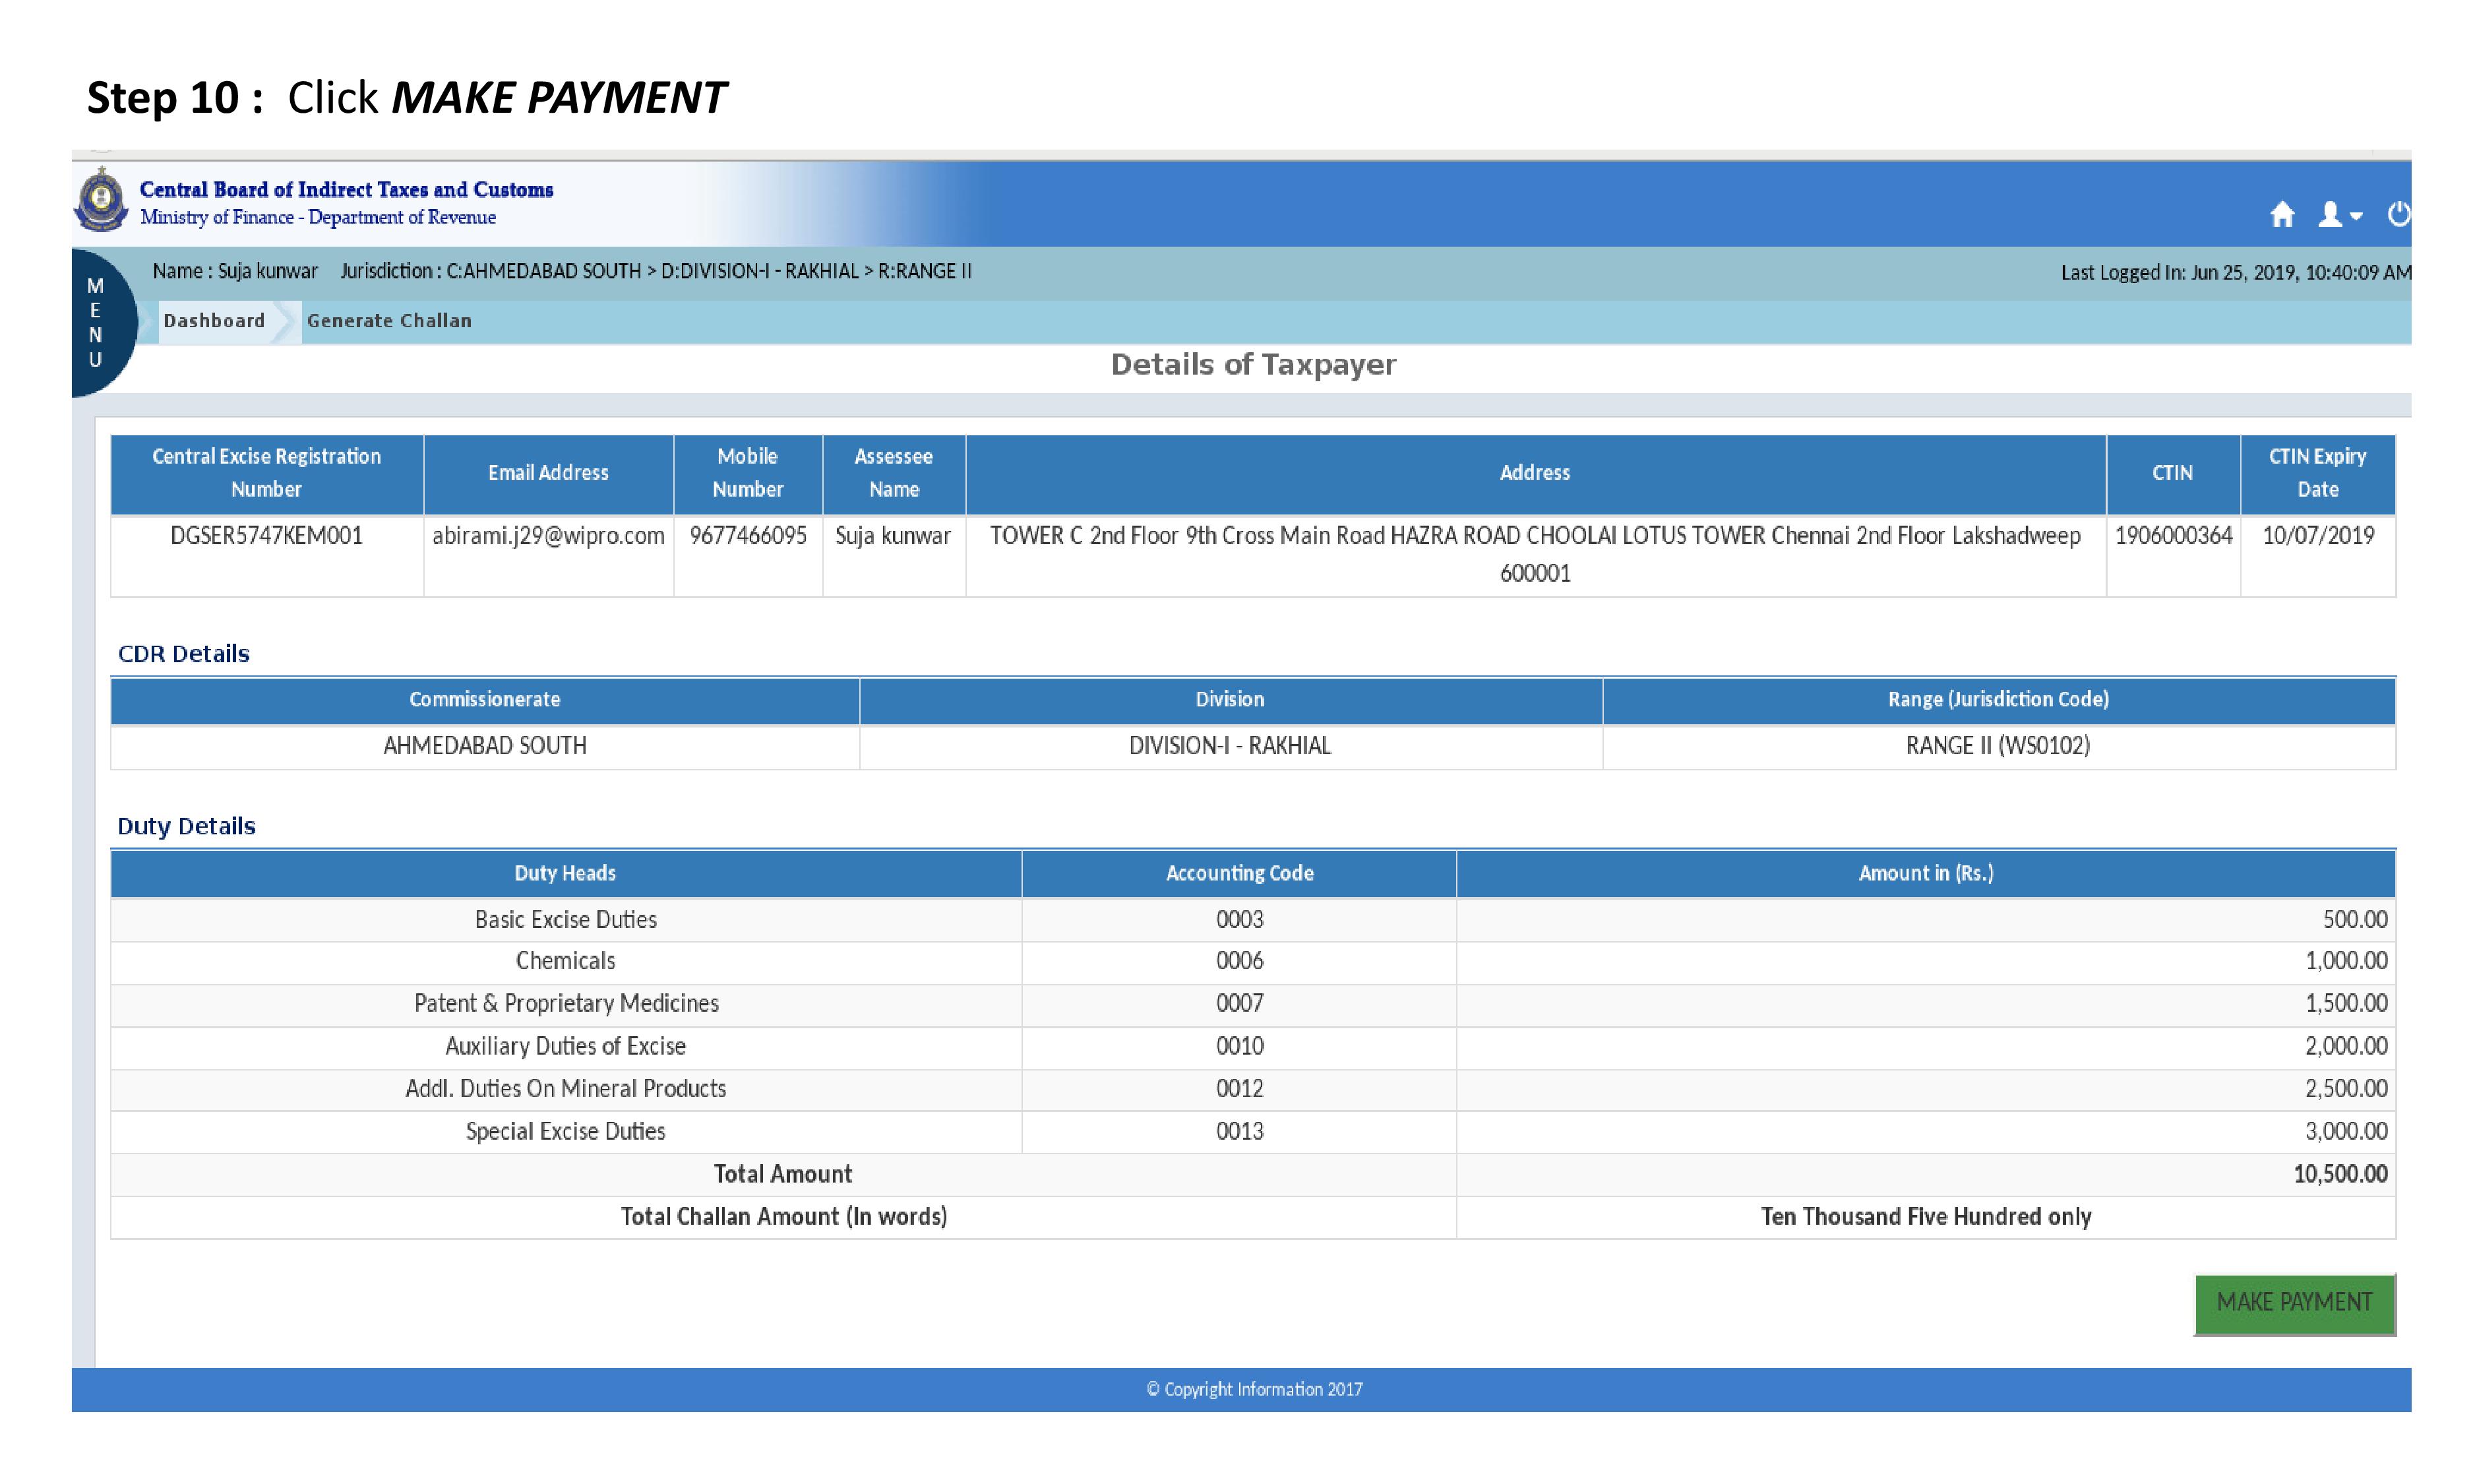Click accounting code 0007
This screenshot has width=2473, height=1484.
[1240, 1004]
